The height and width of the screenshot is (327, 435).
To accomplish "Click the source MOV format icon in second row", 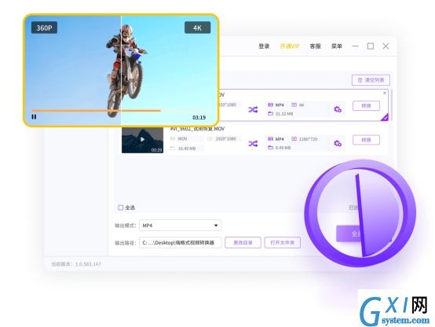I will coord(173,138).
